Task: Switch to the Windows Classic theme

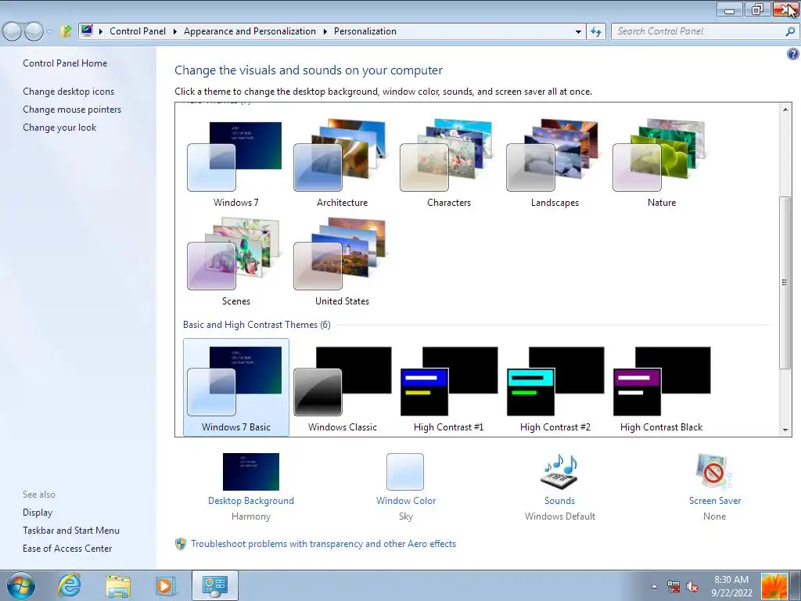Action: pyautogui.click(x=342, y=387)
